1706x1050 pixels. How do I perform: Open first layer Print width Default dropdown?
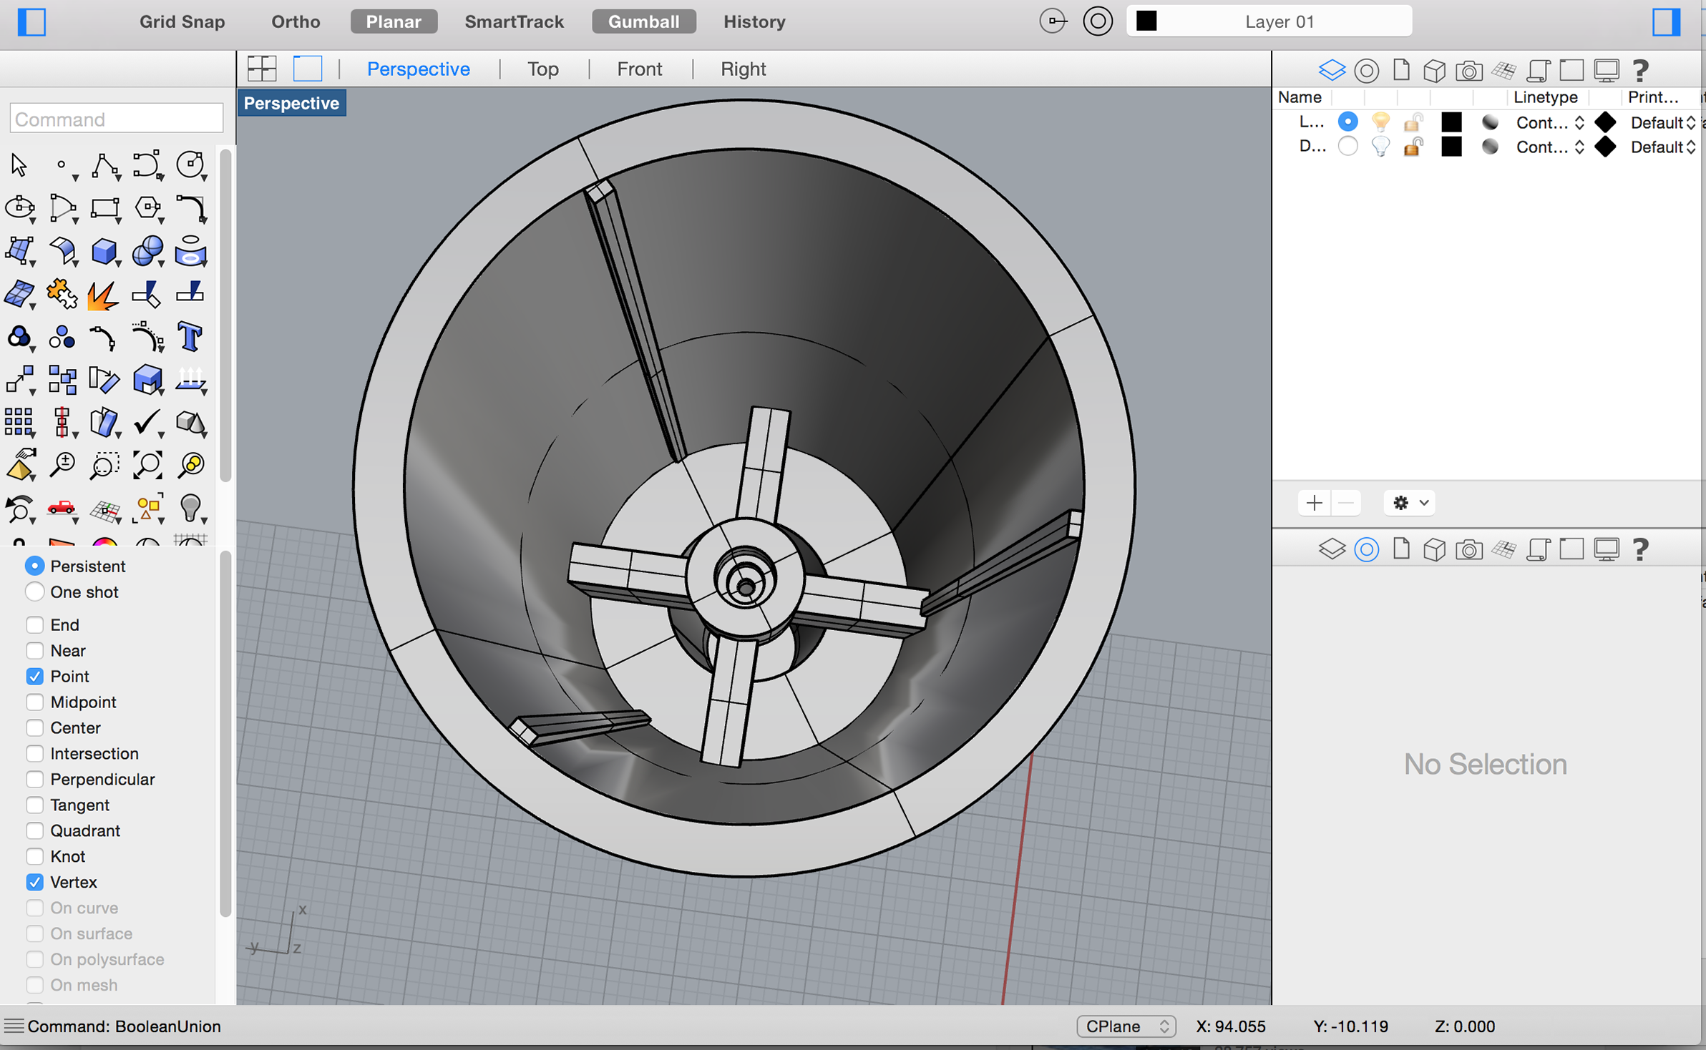1663,123
